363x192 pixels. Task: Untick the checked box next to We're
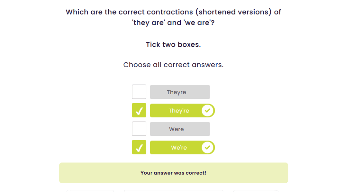139,147
